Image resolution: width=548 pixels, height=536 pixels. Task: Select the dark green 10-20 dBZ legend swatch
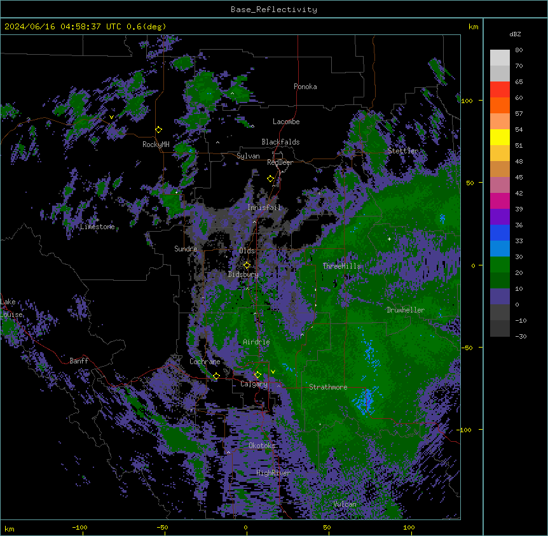[x=500, y=281]
